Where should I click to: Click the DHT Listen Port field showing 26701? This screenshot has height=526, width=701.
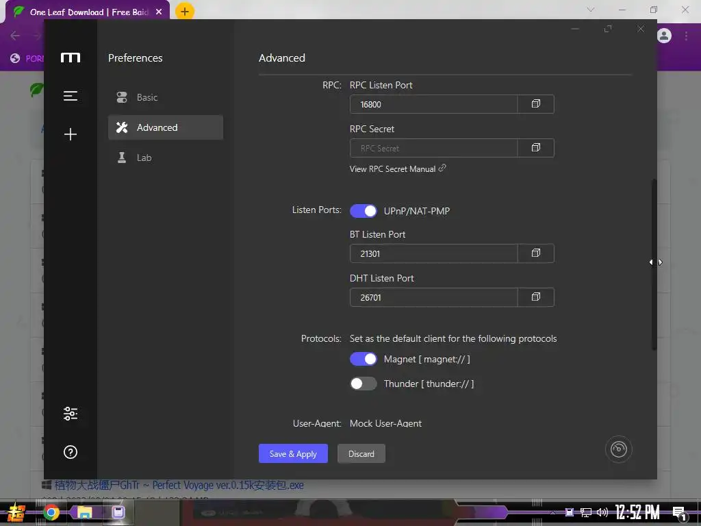[433, 297]
